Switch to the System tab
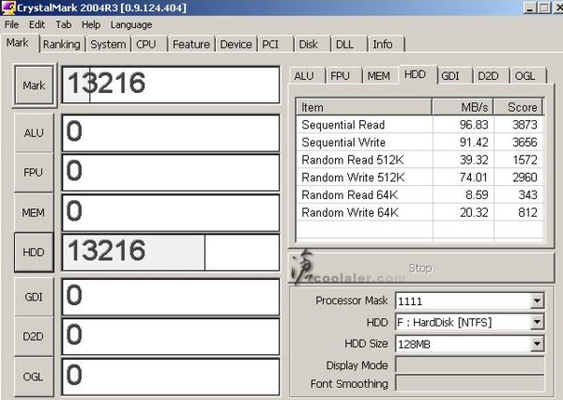Viewport: 563px width, 400px height. [108, 44]
